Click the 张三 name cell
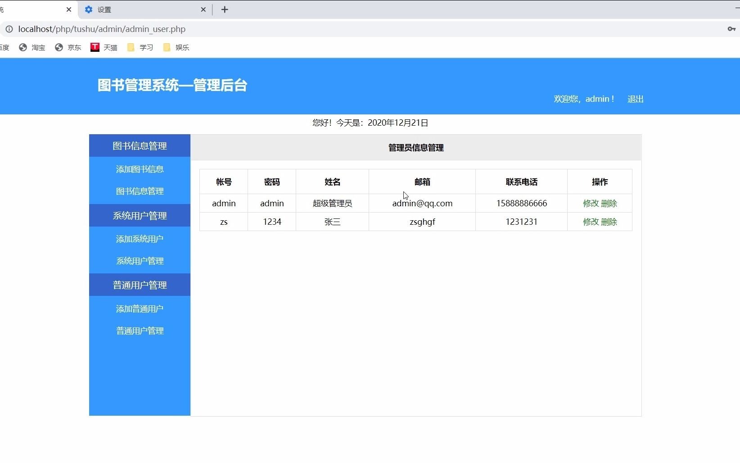Image resolution: width=740 pixels, height=463 pixels. (332, 222)
